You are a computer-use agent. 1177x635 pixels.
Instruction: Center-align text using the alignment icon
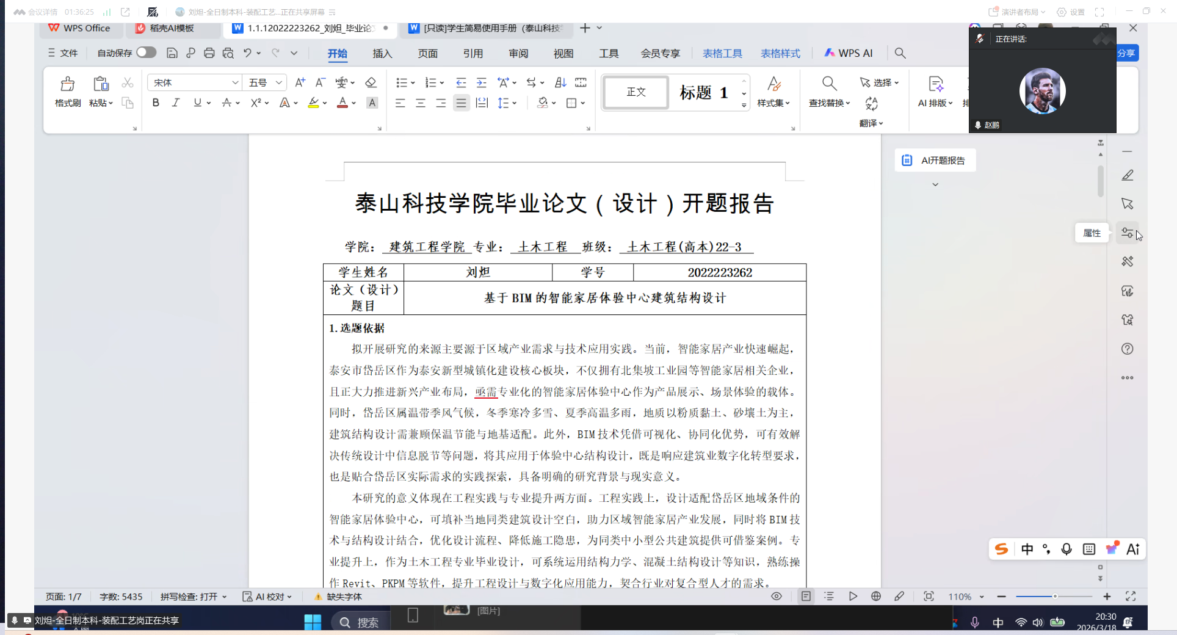(x=421, y=103)
